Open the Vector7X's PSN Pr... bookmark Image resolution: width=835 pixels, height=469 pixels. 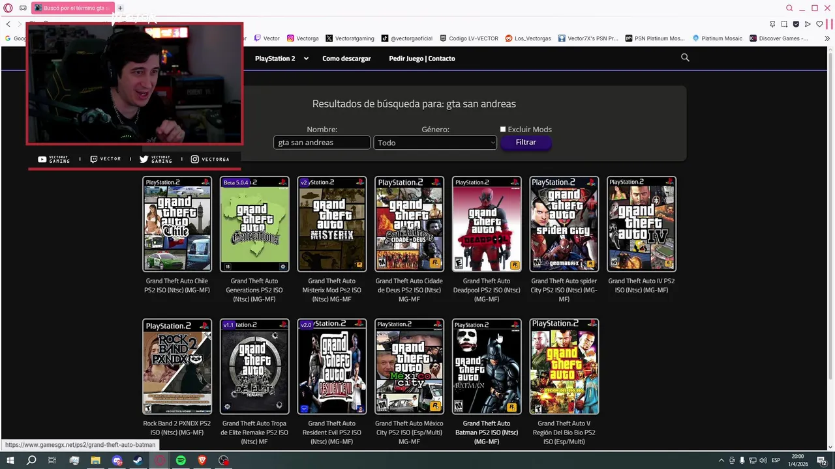point(588,38)
